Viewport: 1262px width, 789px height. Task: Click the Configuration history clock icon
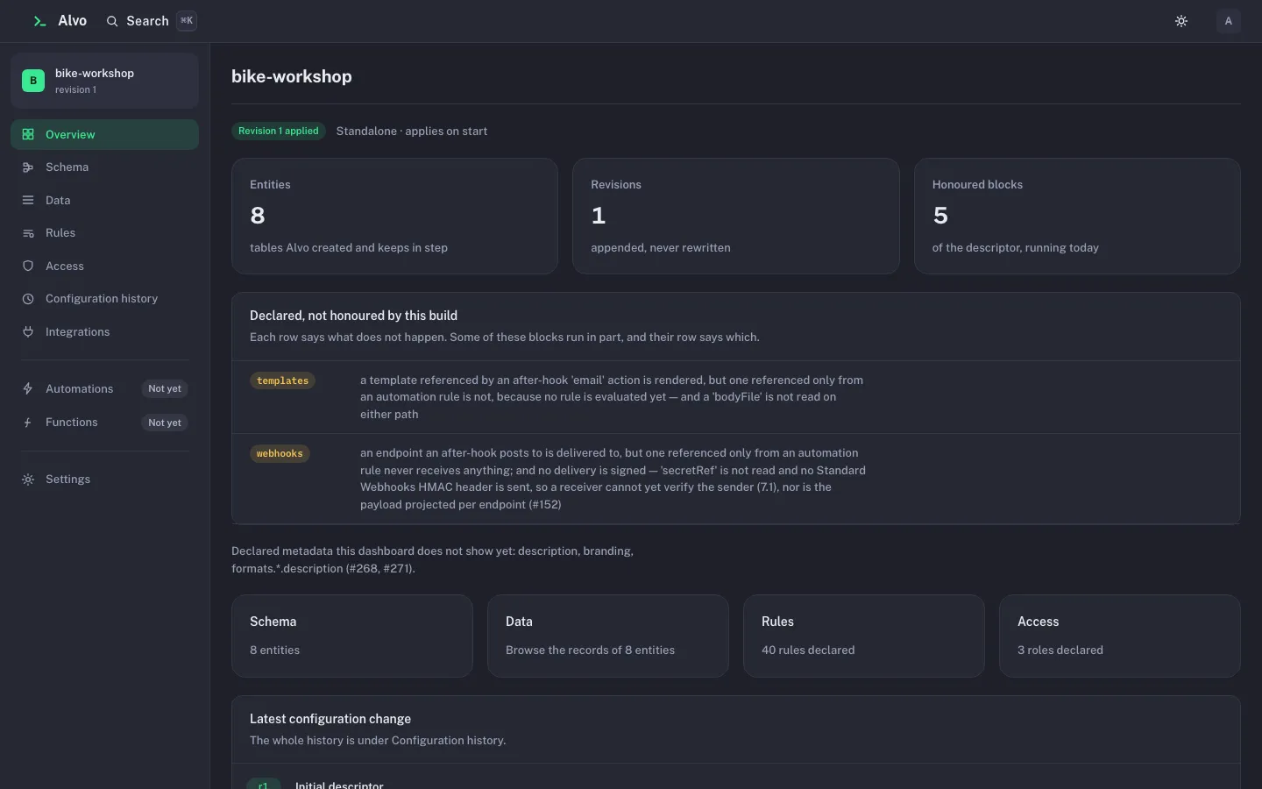pos(28,299)
